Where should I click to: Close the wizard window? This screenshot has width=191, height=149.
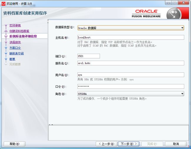(184, 3)
